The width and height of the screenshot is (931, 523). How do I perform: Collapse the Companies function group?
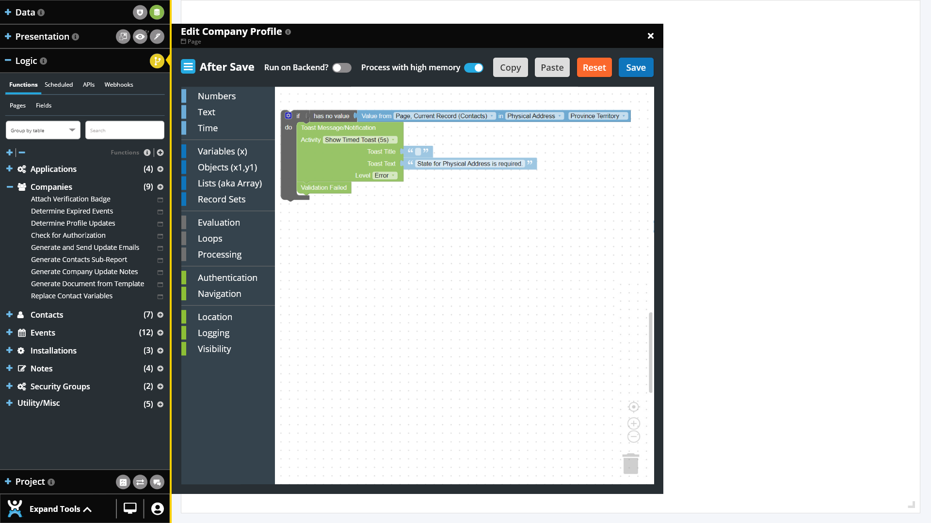pos(10,187)
